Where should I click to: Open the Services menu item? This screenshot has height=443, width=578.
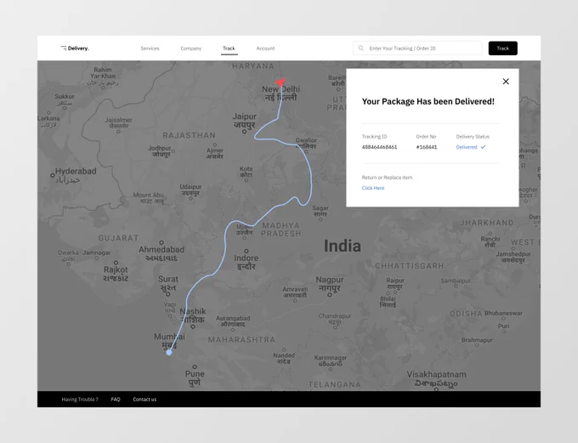point(150,48)
